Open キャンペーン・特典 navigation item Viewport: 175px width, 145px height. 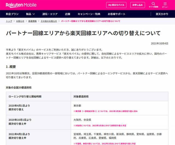[x=89, y=14]
